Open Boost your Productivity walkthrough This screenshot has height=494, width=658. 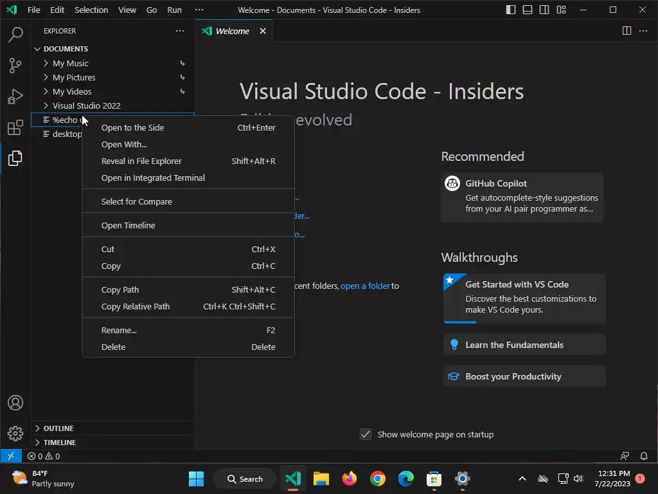point(524,376)
